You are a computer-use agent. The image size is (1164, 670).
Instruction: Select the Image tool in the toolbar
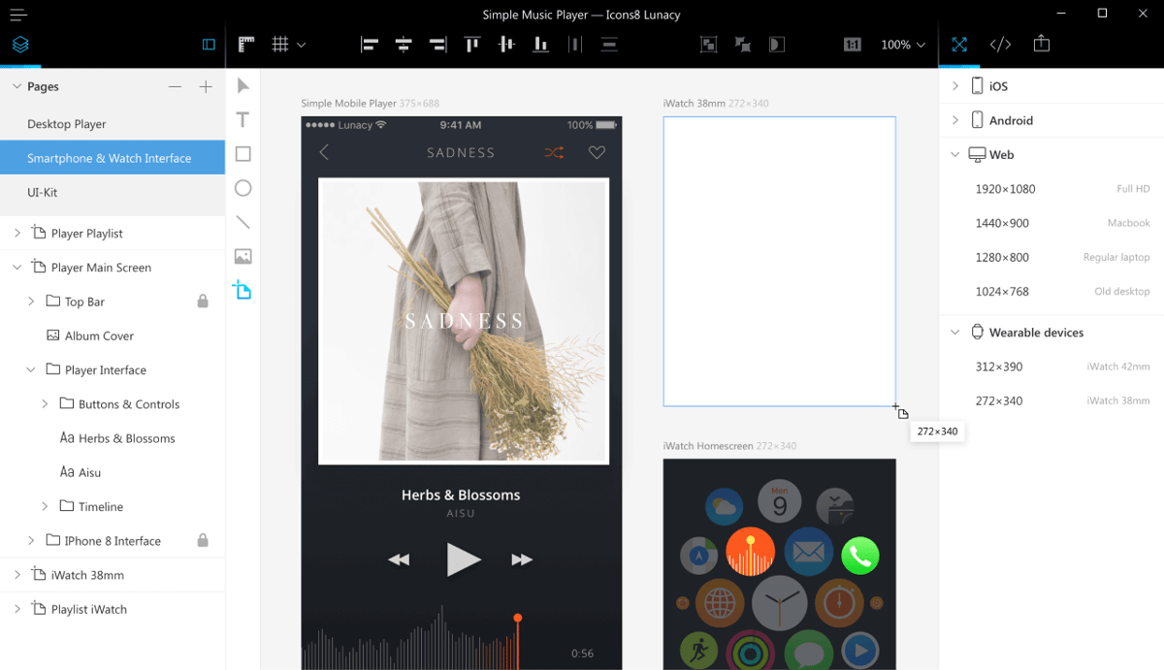[242, 256]
